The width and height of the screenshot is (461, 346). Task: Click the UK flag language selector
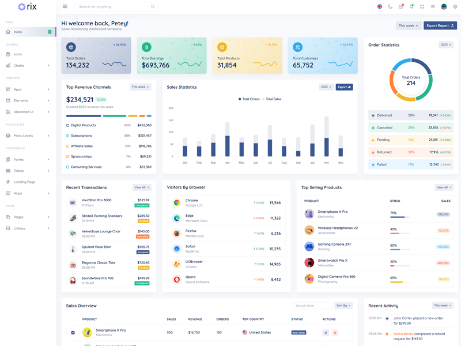pyautogui.click(x=380, y=7)
